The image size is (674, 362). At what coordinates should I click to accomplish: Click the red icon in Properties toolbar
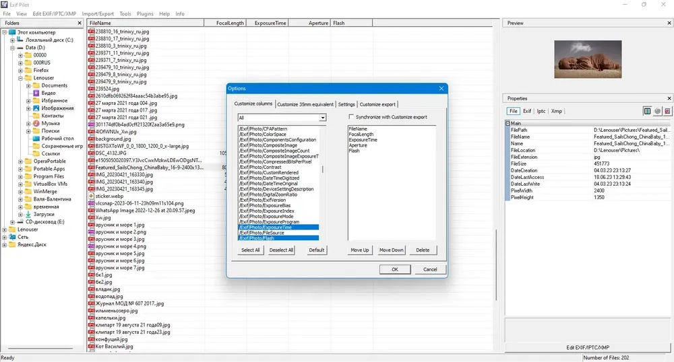667,111
